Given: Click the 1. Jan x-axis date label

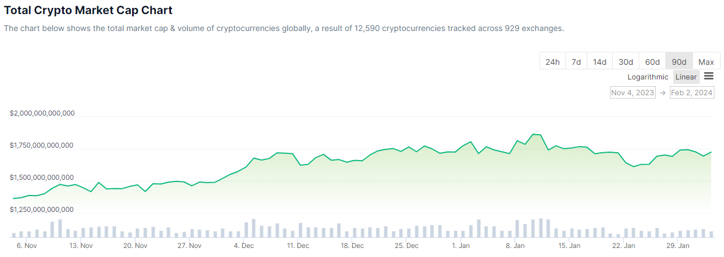Looking at the screenshot, I should pyautogui.click(x=461, y=246).
